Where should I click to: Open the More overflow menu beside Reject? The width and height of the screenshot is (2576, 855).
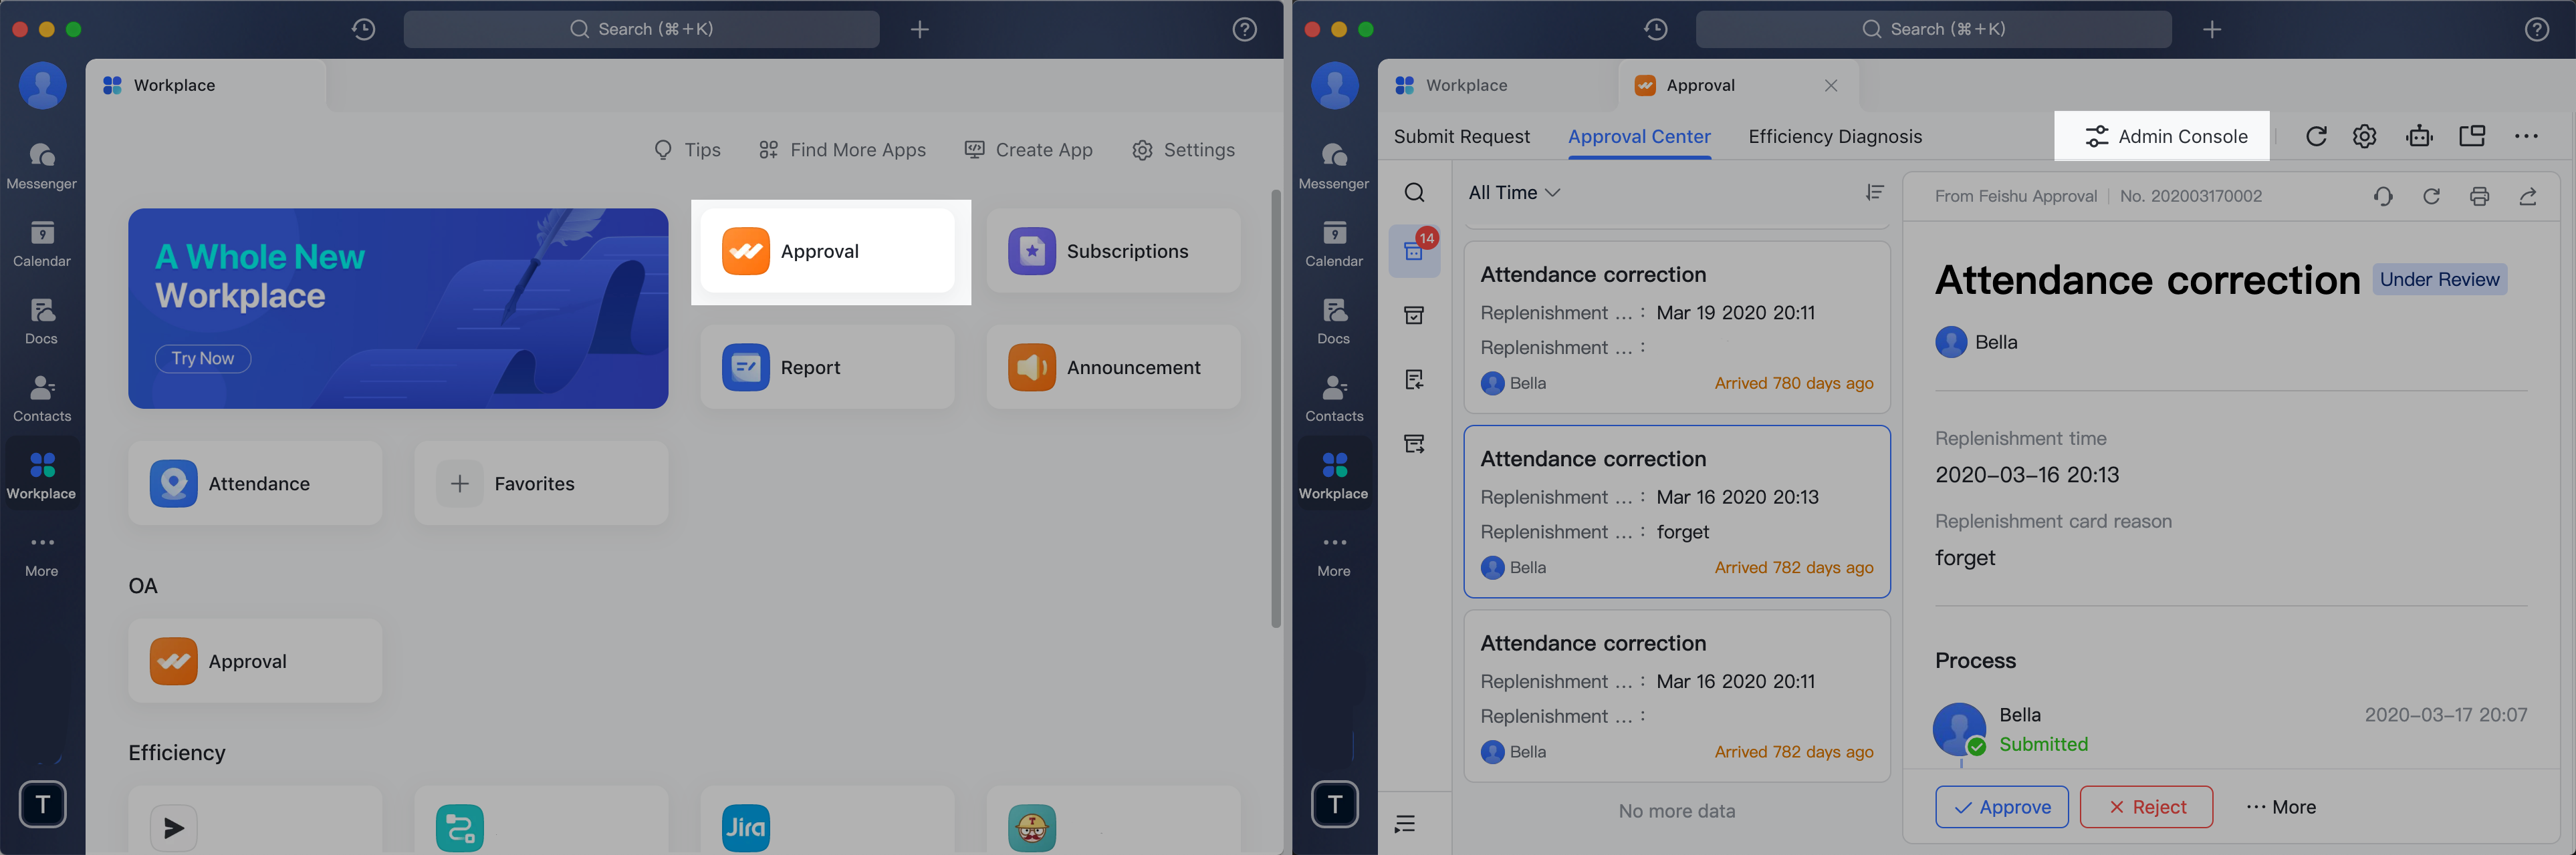2281,806
